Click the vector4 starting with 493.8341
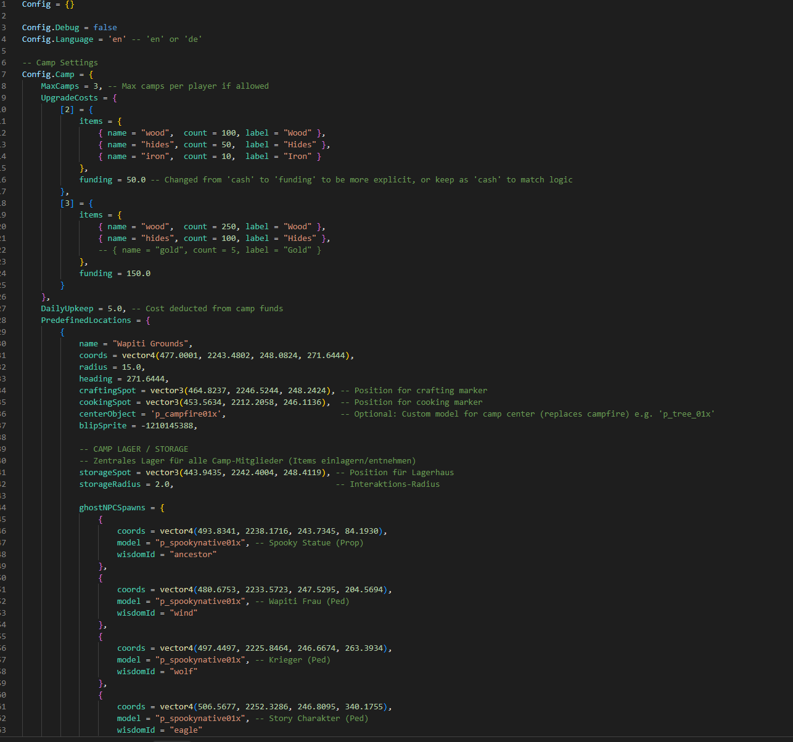 [x=271, y=531]
